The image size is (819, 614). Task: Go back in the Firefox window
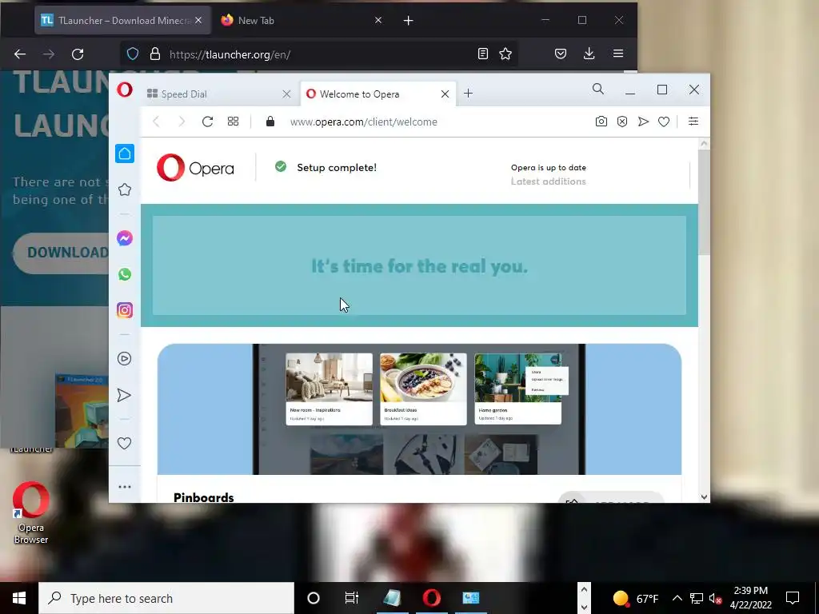pos(20,54)
